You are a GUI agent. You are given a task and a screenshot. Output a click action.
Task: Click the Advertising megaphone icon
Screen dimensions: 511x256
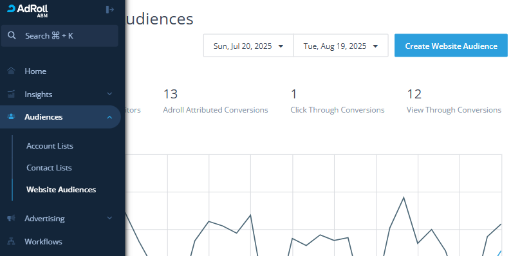point(11,218)
